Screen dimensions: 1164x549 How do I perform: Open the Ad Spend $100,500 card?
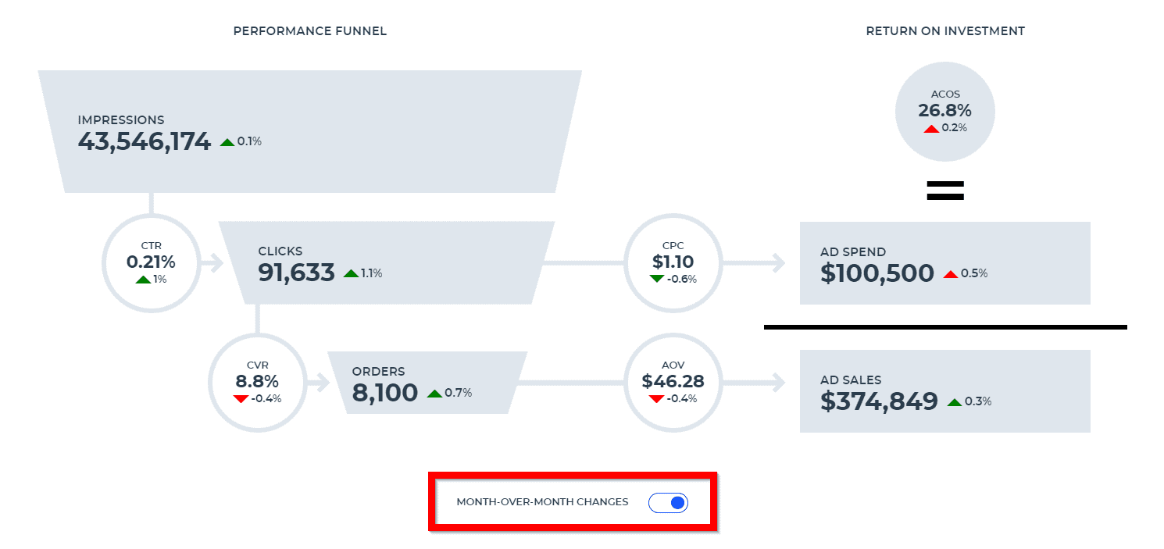point(944,263)
